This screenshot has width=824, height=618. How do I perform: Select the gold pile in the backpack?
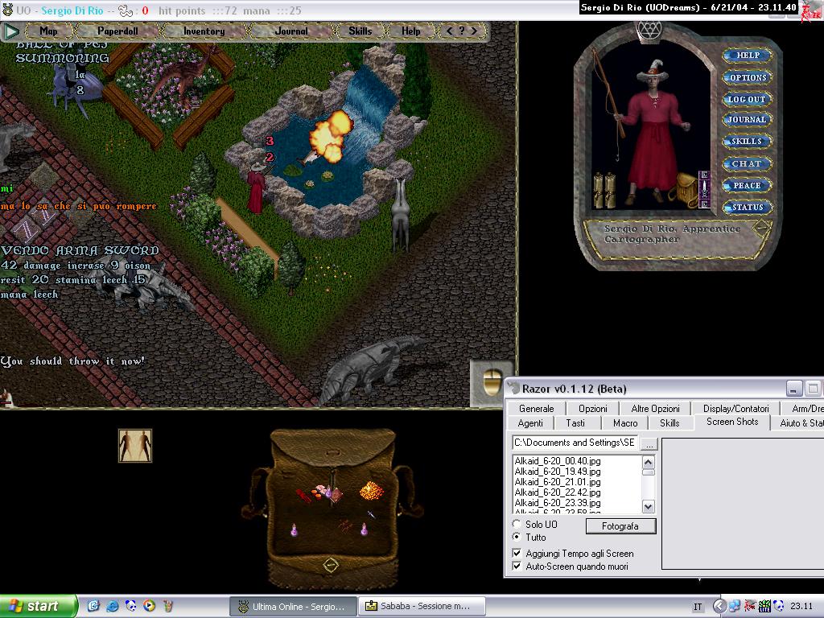[x=370, y=490]
